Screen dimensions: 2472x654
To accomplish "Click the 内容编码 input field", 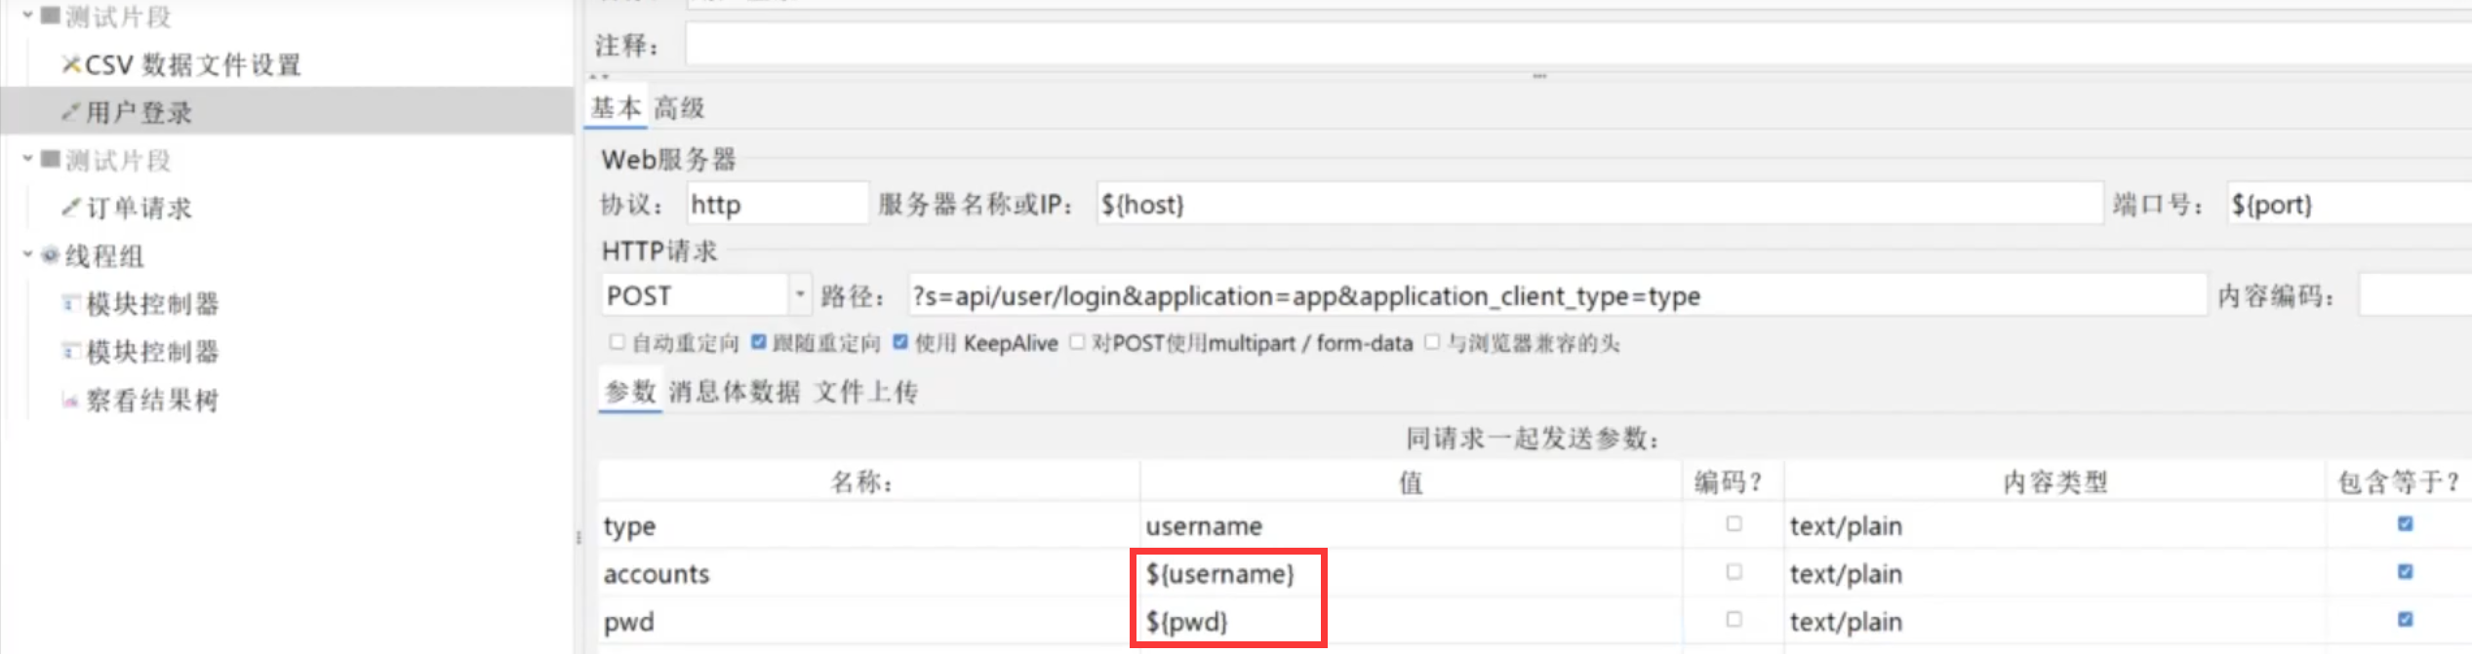I will tap(2415, 295).
